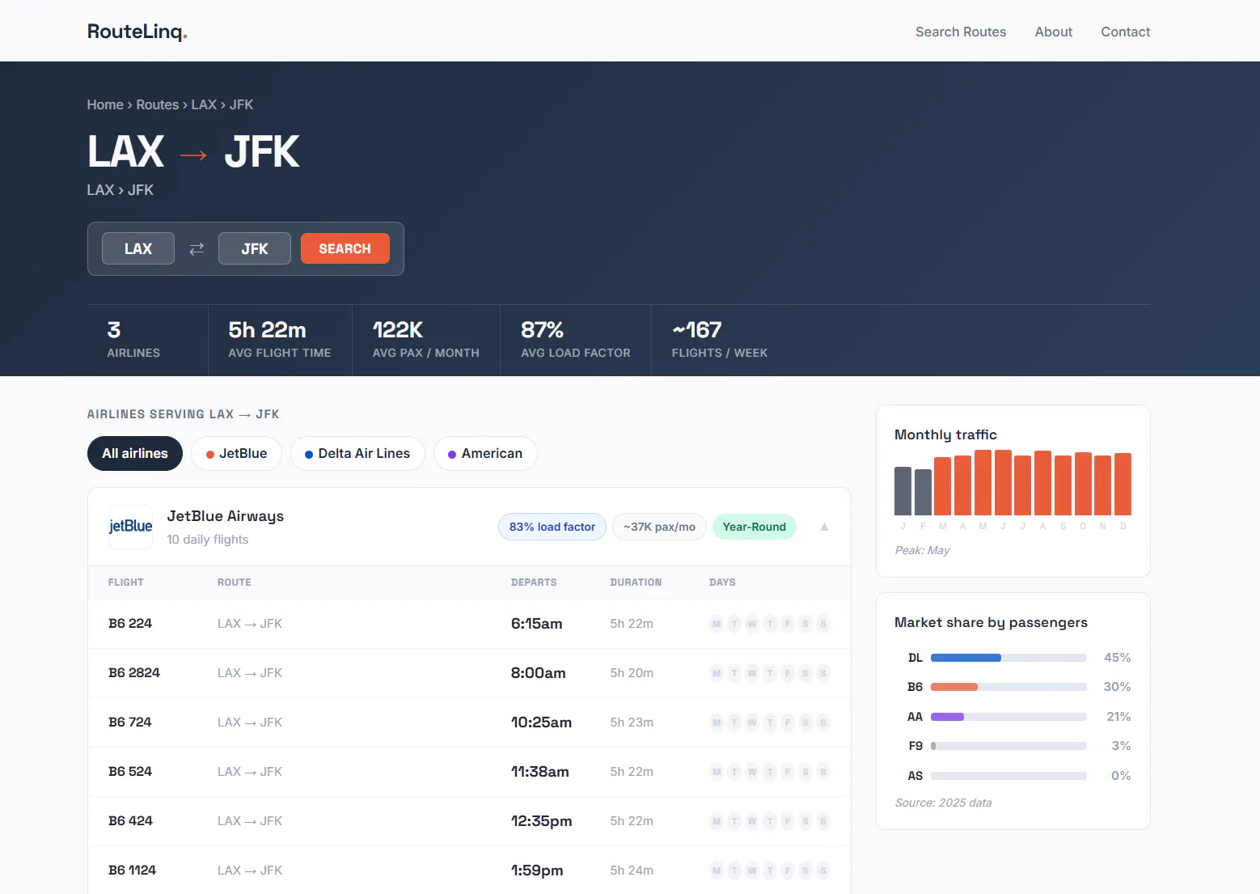Select the May bar in Monthly traffic
The height and width of the screenshot is (894, 1260).
tap(983, 483)
